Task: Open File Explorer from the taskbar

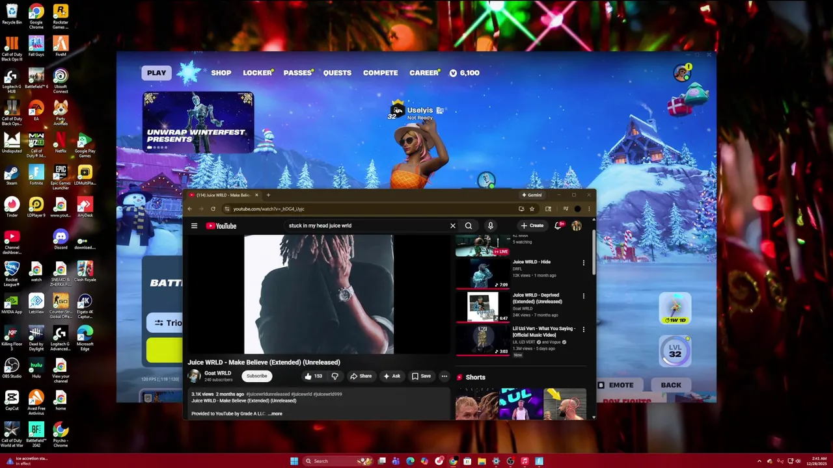Action: click(x=482, y=461)
